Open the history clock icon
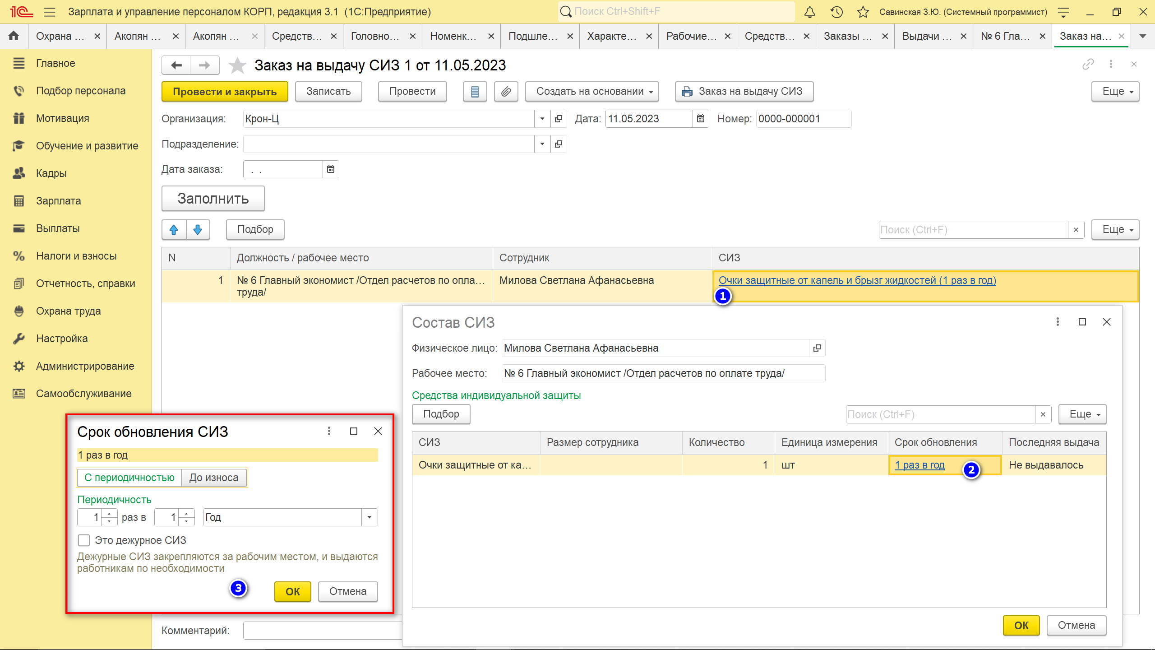Image resolution: width=1155 pixels, height=650 pixels. tap(836, 12)
